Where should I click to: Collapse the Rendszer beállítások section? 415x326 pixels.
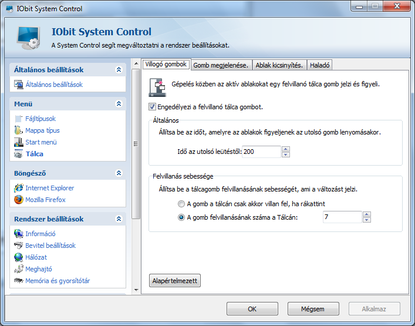click(119, 219)
